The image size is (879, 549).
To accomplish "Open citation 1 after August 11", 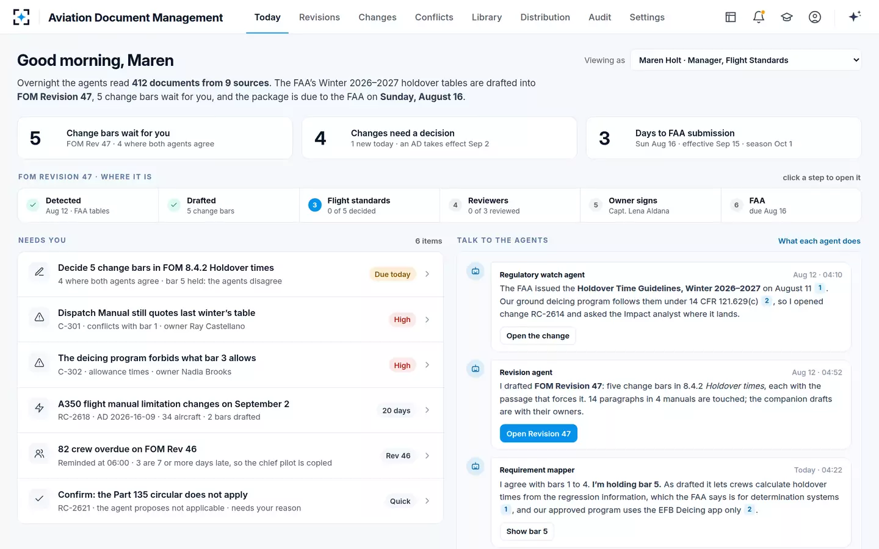I will pyautogui.click(x=820, y=288).
